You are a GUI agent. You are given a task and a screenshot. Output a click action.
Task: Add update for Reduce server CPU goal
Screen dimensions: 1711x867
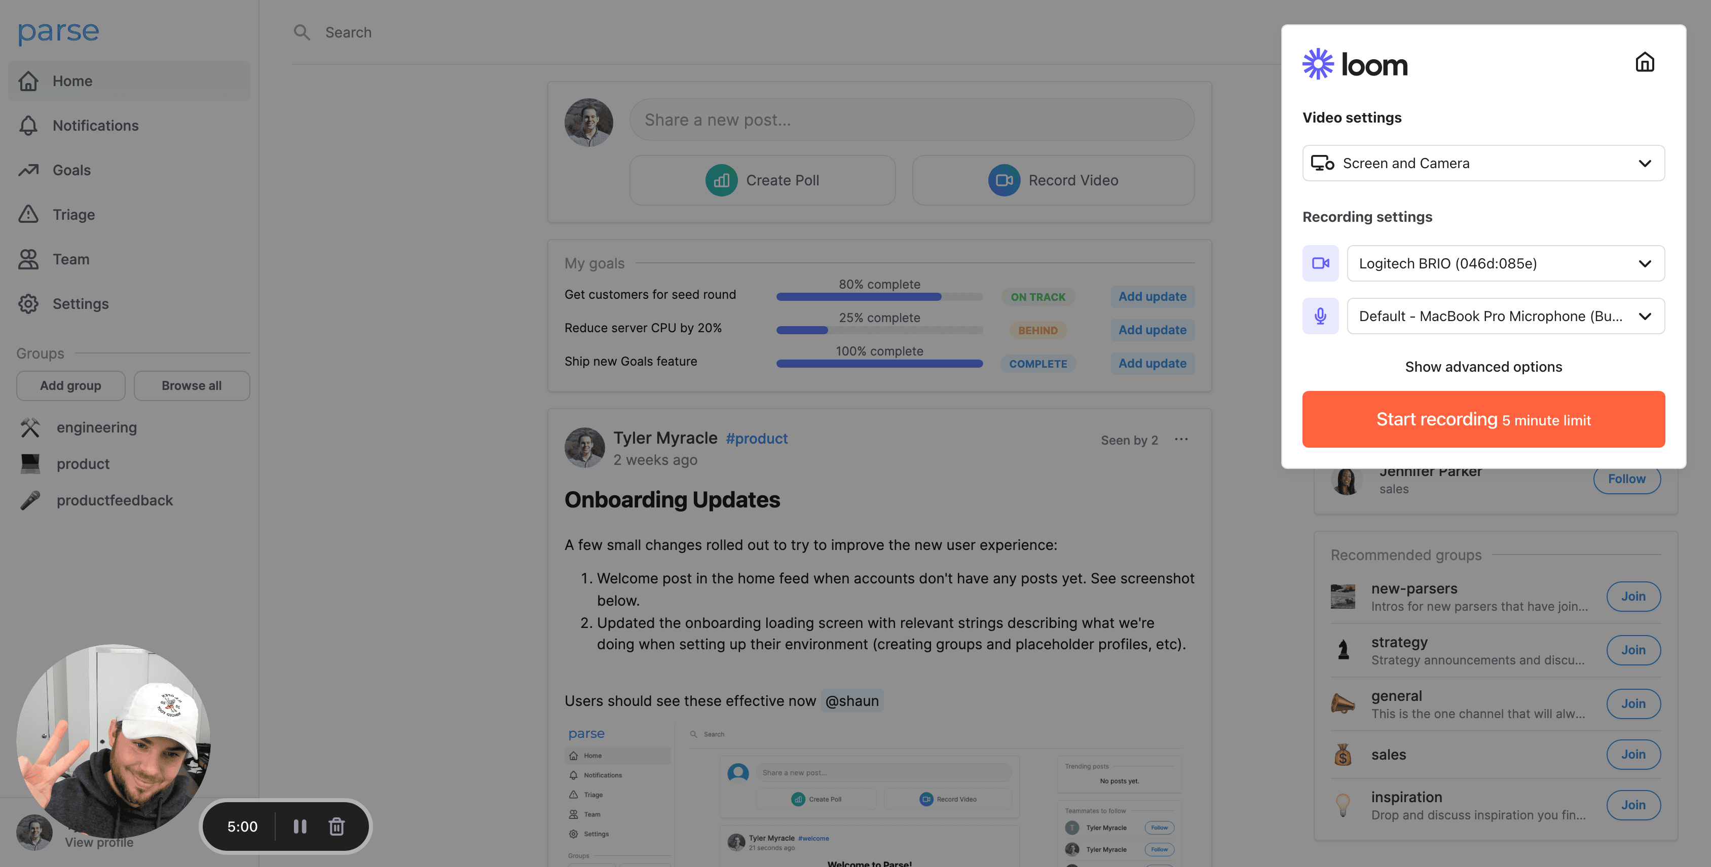[x=1152, y=330]
